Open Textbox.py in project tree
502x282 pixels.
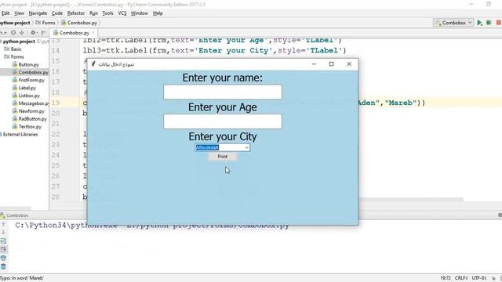27,127
